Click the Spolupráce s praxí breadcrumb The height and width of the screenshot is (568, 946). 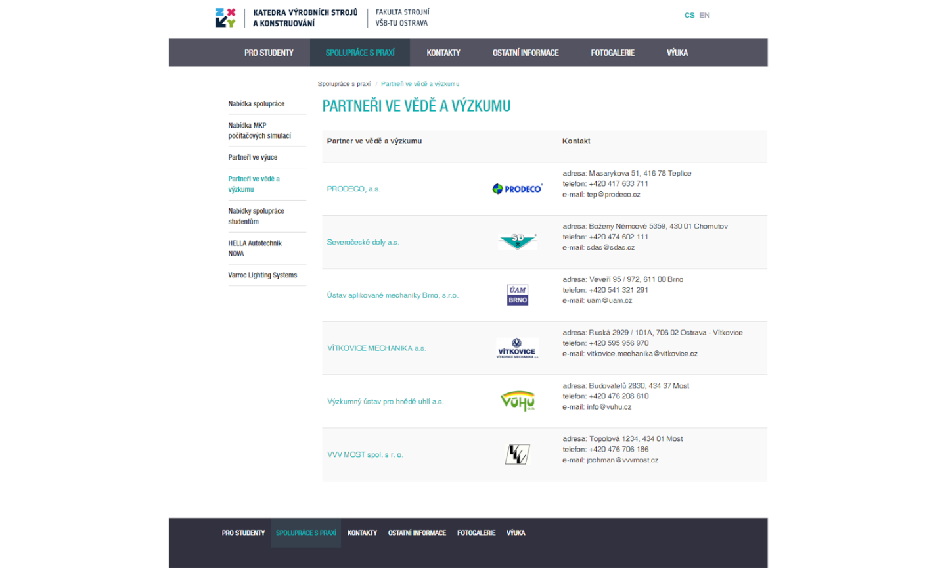click(344, 84)
